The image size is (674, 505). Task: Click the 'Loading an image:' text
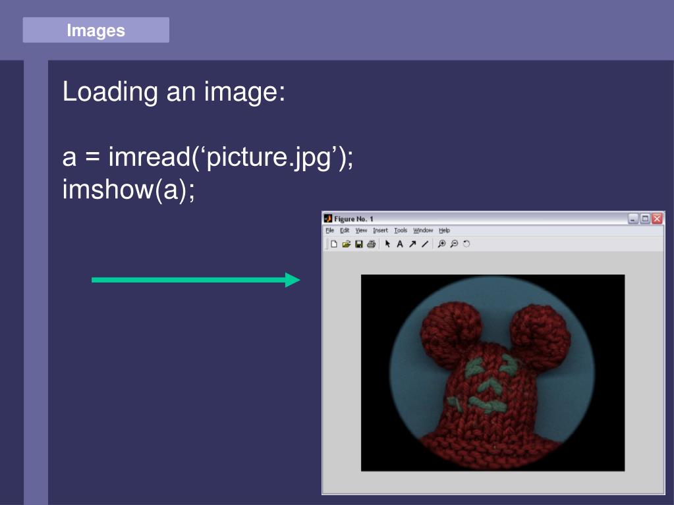(x=174, y=92)
